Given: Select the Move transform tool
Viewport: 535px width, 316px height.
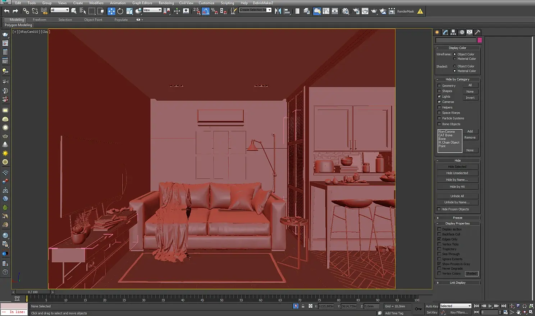Looking at the screenshot, I should (x=111, y=11).
